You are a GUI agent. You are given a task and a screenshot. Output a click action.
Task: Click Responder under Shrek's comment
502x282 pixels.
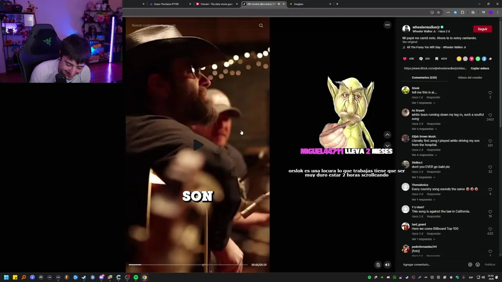[433, 98]
